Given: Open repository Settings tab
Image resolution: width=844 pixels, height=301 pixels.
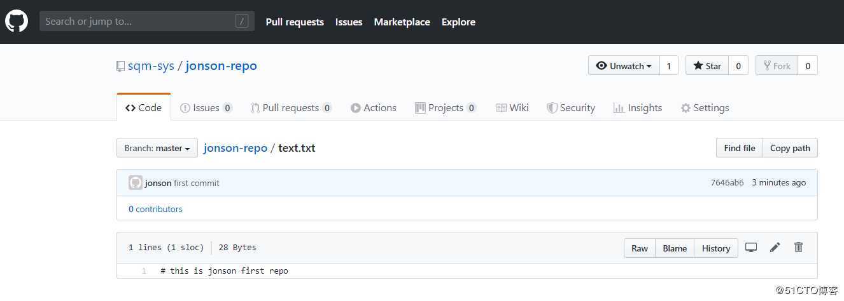Looking at the screenshot, I should [705, 108].
